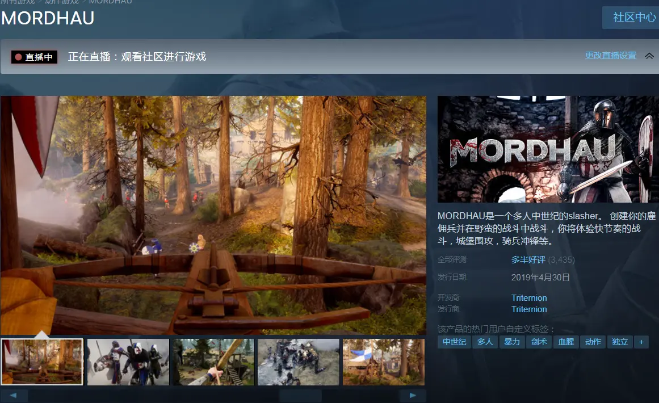Select the 暴力 tag
The image size is (659, 403).
pos(512,342)
